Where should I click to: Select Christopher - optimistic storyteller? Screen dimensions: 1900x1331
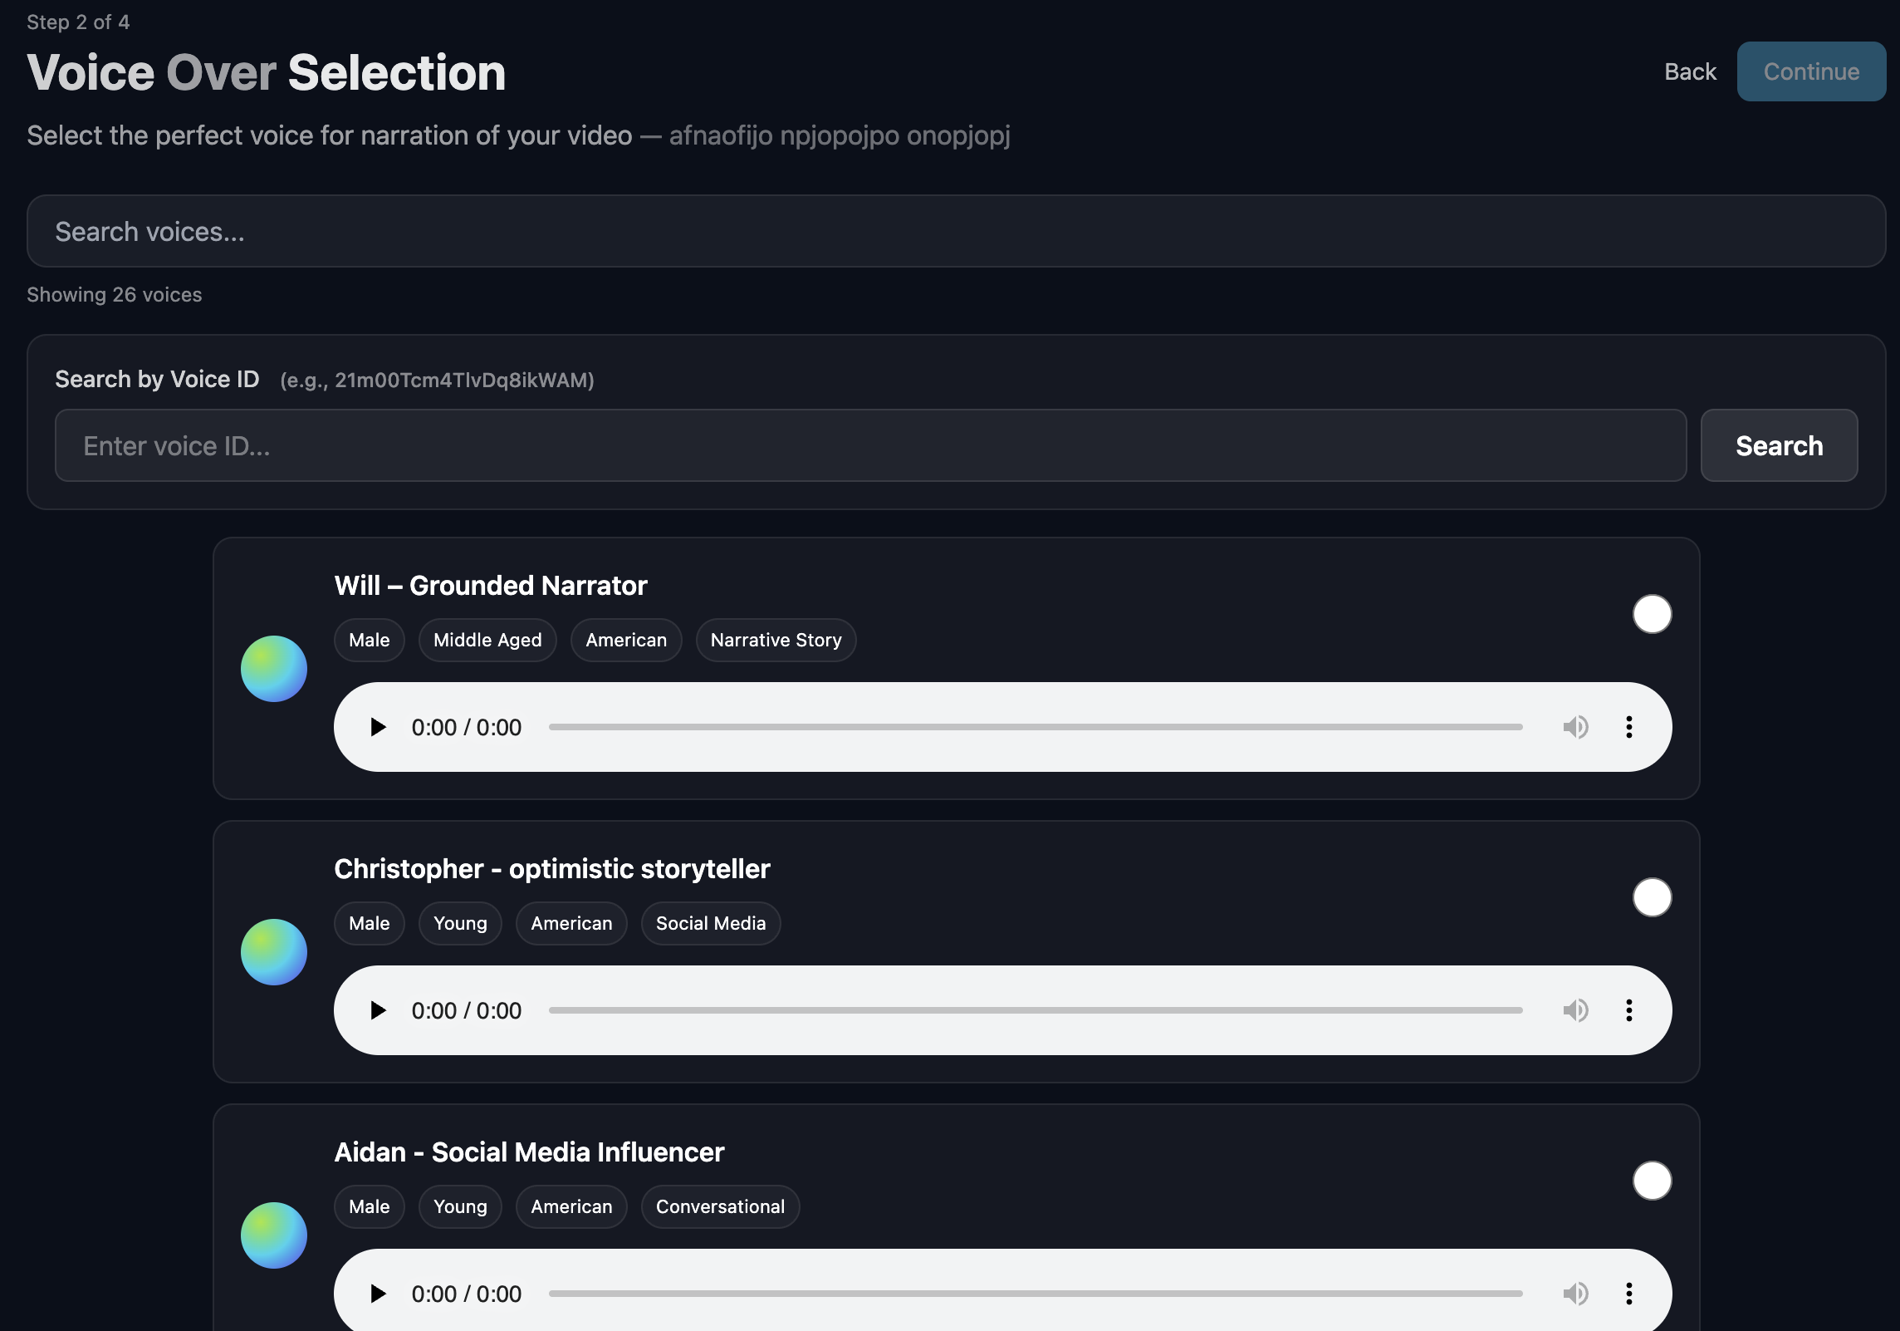point(1652,897)
